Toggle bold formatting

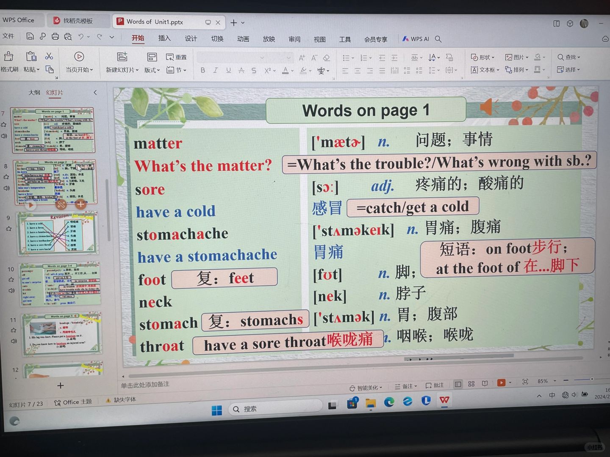[203, 70]
